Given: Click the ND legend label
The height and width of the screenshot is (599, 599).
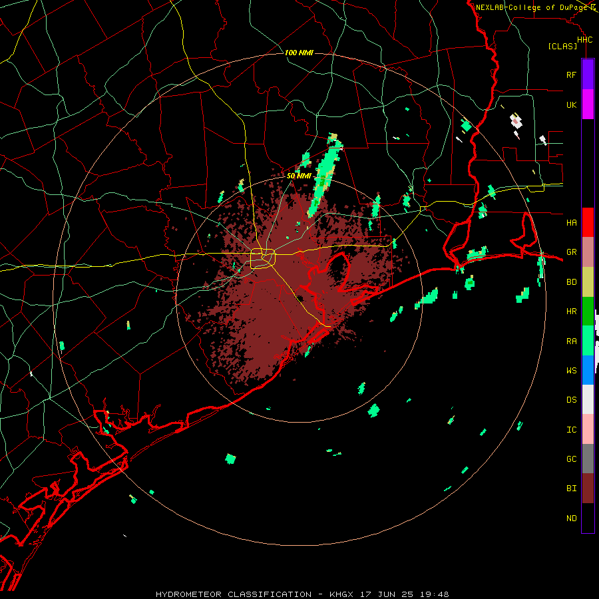Looking at the screenshot, I should [x=571, y=518].
